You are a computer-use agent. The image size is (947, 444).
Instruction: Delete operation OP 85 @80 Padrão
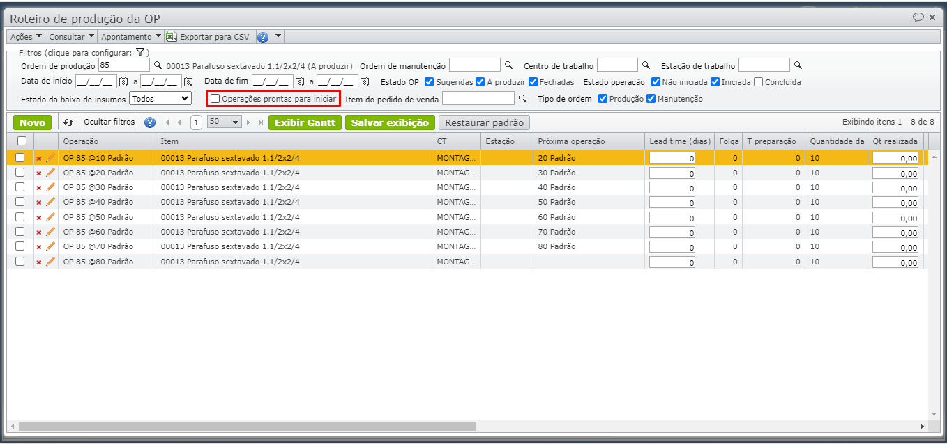[x=39, y=262]
